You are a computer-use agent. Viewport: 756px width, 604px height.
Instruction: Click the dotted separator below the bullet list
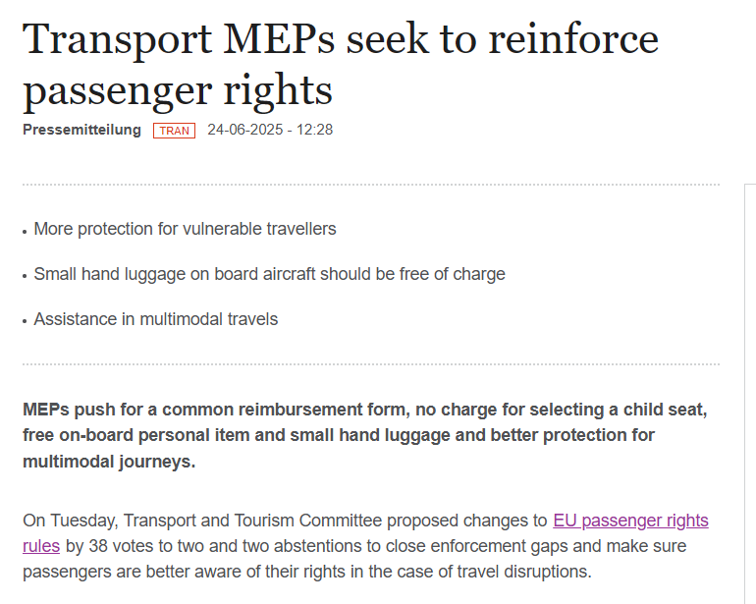pyautogui.click(x=370, y=364)
